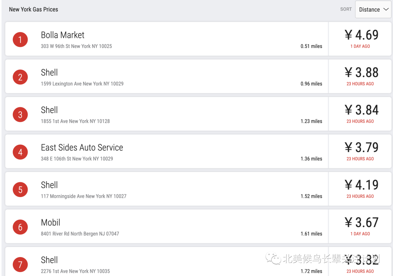Click the 0.96 miles distance

click(311, 84)
